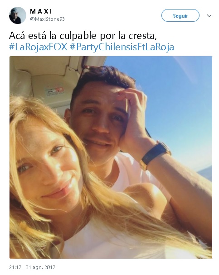
Task: Open the #PartyChilensisFtLaRoja hashtag link
Action: (x=122, y=47)
